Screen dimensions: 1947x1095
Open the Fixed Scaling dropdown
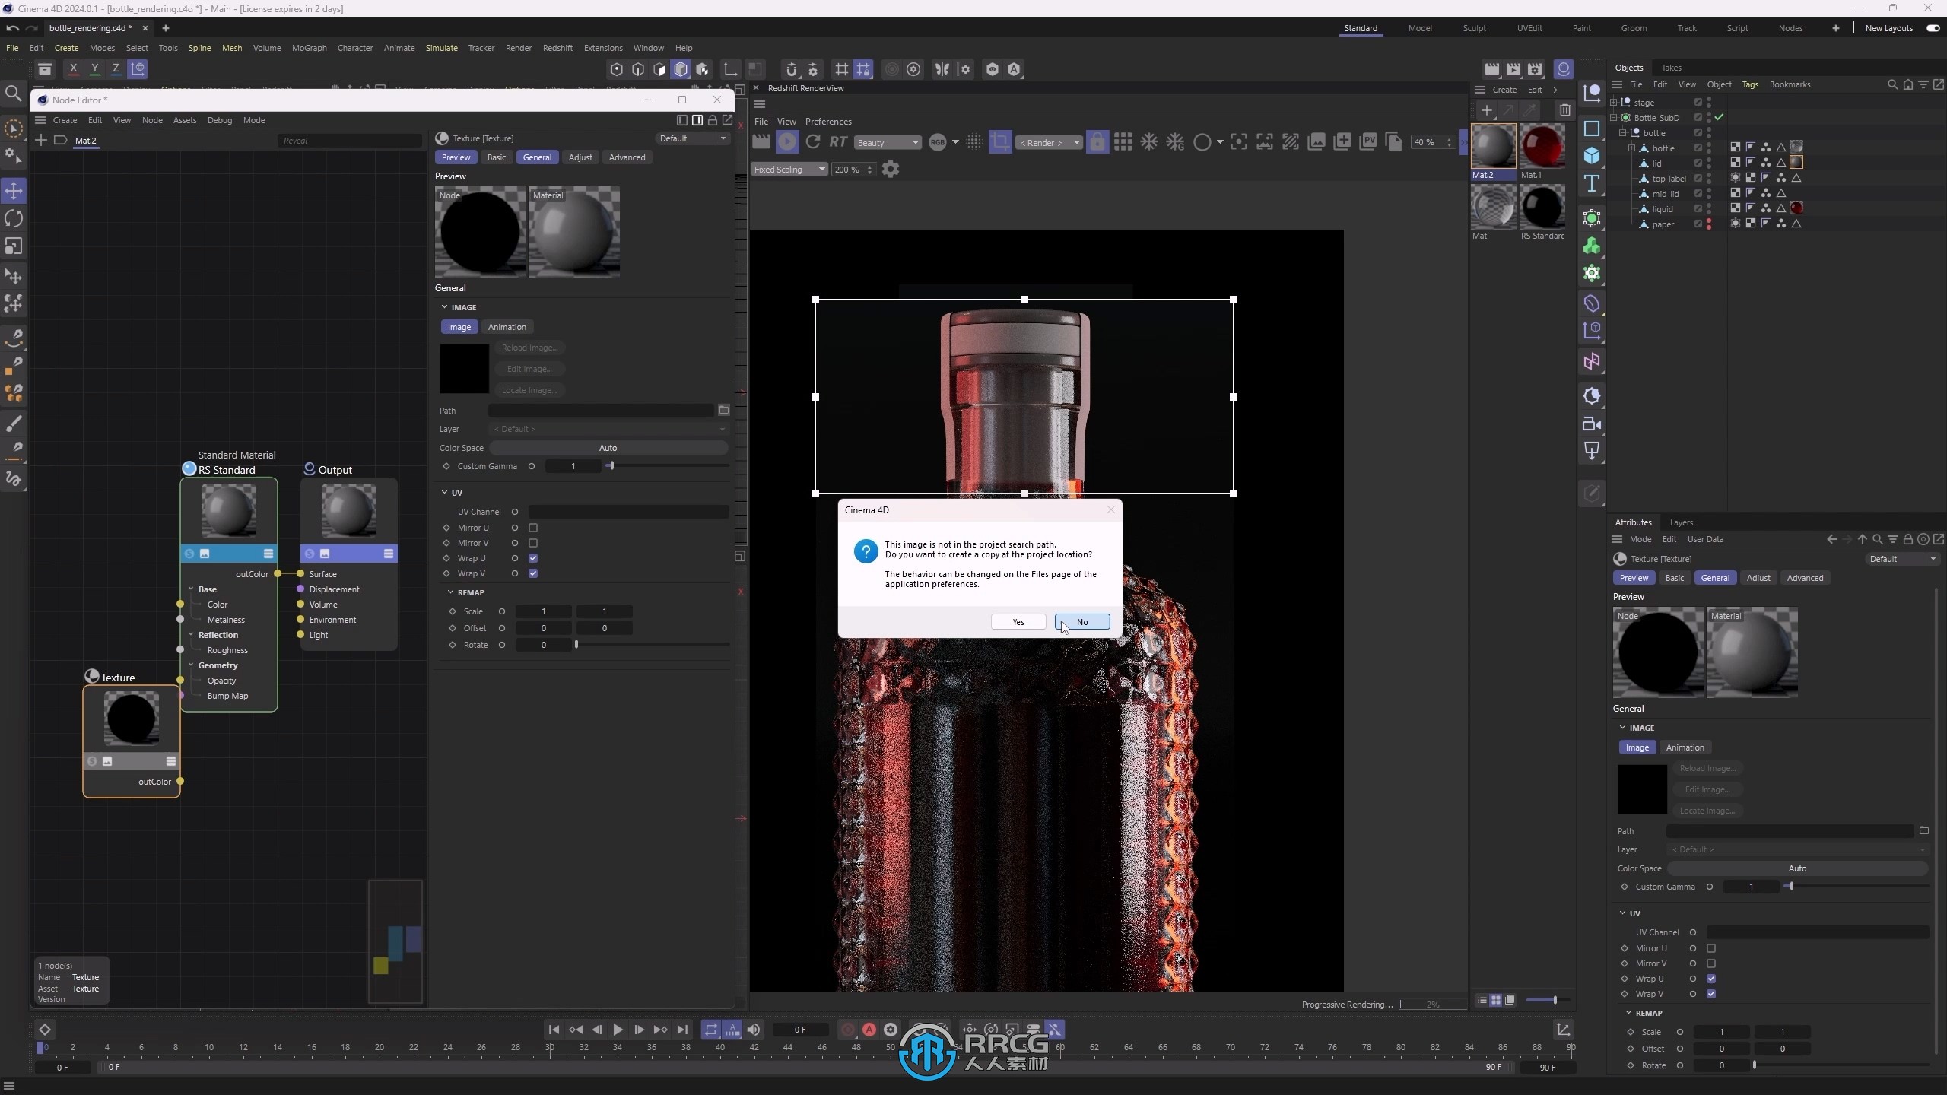coord(789,170)
